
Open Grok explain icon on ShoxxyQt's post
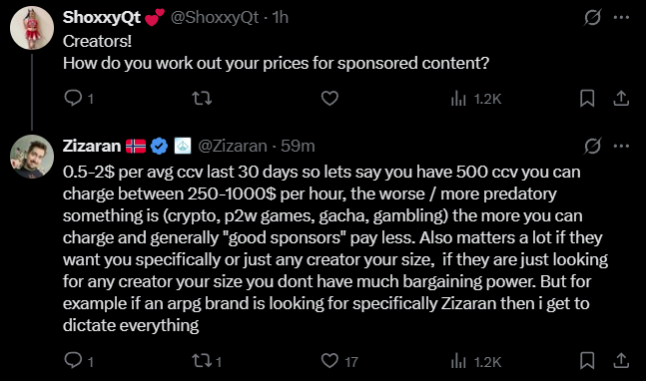[592, 17]
